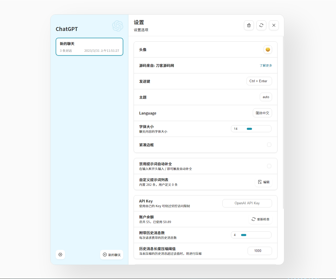
Task: Click the edit icon for custom prompts
Action: (260, 182)
